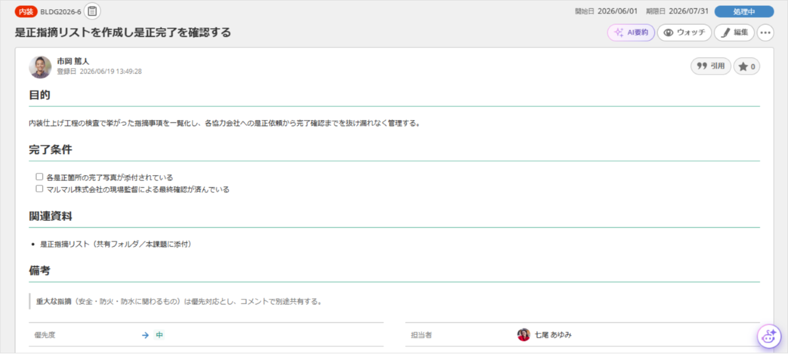Image resolution: width=788 pixels, height=354 pixels.
Task: Click the issue key BLDG2026-6 text
Action: [x=61, y=12]
